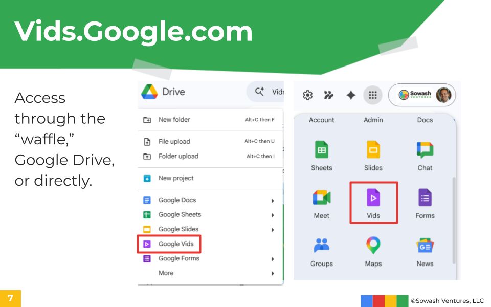Screen dimensions: 491x307
Task: Click the search sparkle icon in Drive
Action: 259,92
